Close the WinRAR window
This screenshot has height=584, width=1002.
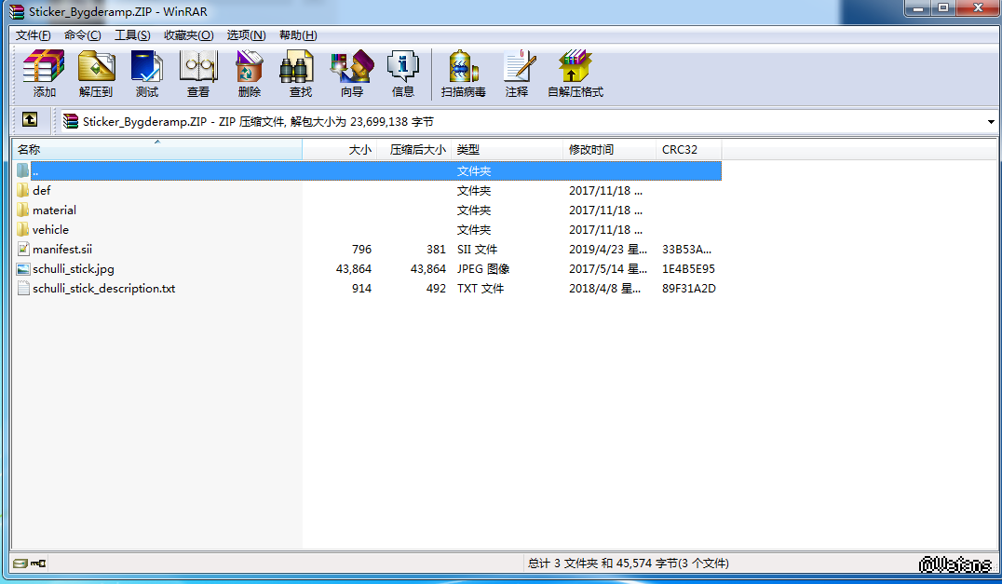(x=978, y=8)
